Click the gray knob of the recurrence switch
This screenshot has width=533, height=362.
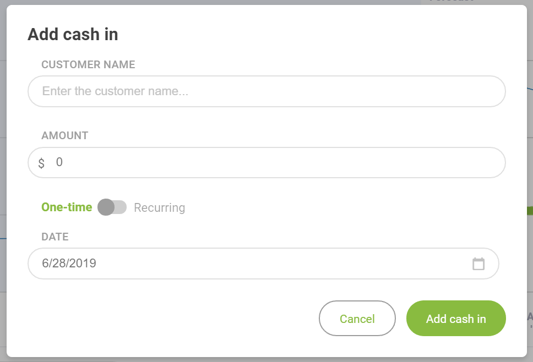[x=106, y=207]
